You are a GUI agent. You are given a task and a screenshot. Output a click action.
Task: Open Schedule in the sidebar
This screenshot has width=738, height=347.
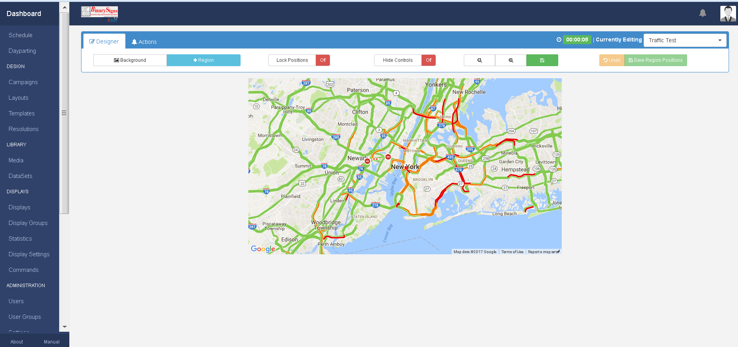point(20,35)
